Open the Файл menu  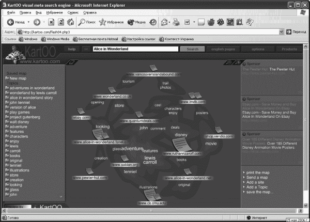tap(11, 12)
